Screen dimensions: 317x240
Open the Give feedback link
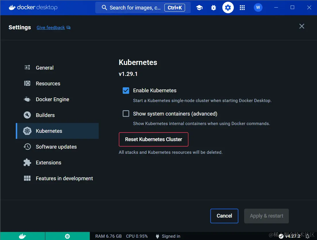point(51,28)
